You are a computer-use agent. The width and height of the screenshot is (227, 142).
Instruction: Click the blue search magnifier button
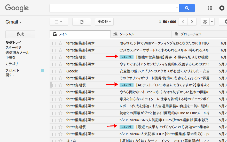tap(187, 8)
